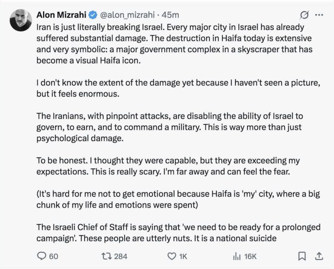
Task: Click the share upload arrow icon
Action: tap(319, 256)
